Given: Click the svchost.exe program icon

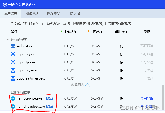Looking at the screenshot, I should (13, 46).
